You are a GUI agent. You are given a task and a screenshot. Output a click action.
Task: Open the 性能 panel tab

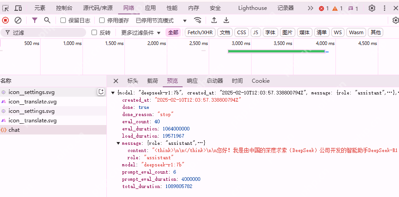pos(172,8)
